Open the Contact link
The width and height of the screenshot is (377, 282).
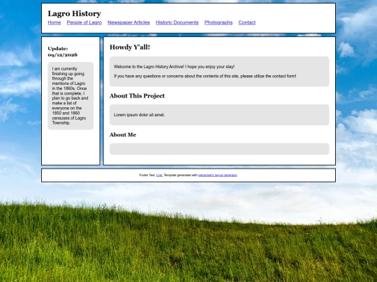coord(247,22)
